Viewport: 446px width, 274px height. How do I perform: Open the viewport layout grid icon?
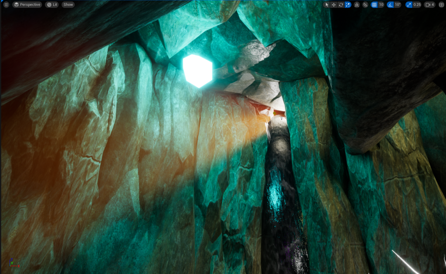pos(441,5)
